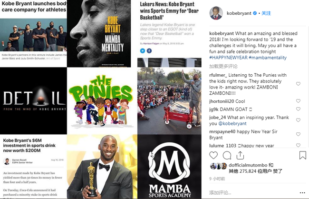The width and height of the screenshot is (309, 199).
Task: Open the @kobebryant mention in jobe_24's comment
Action: tap(232, 124)
